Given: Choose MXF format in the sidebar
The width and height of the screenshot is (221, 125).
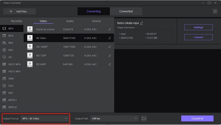Looking at the screenshot, I should pyautogui.click(x=12, y=93).
